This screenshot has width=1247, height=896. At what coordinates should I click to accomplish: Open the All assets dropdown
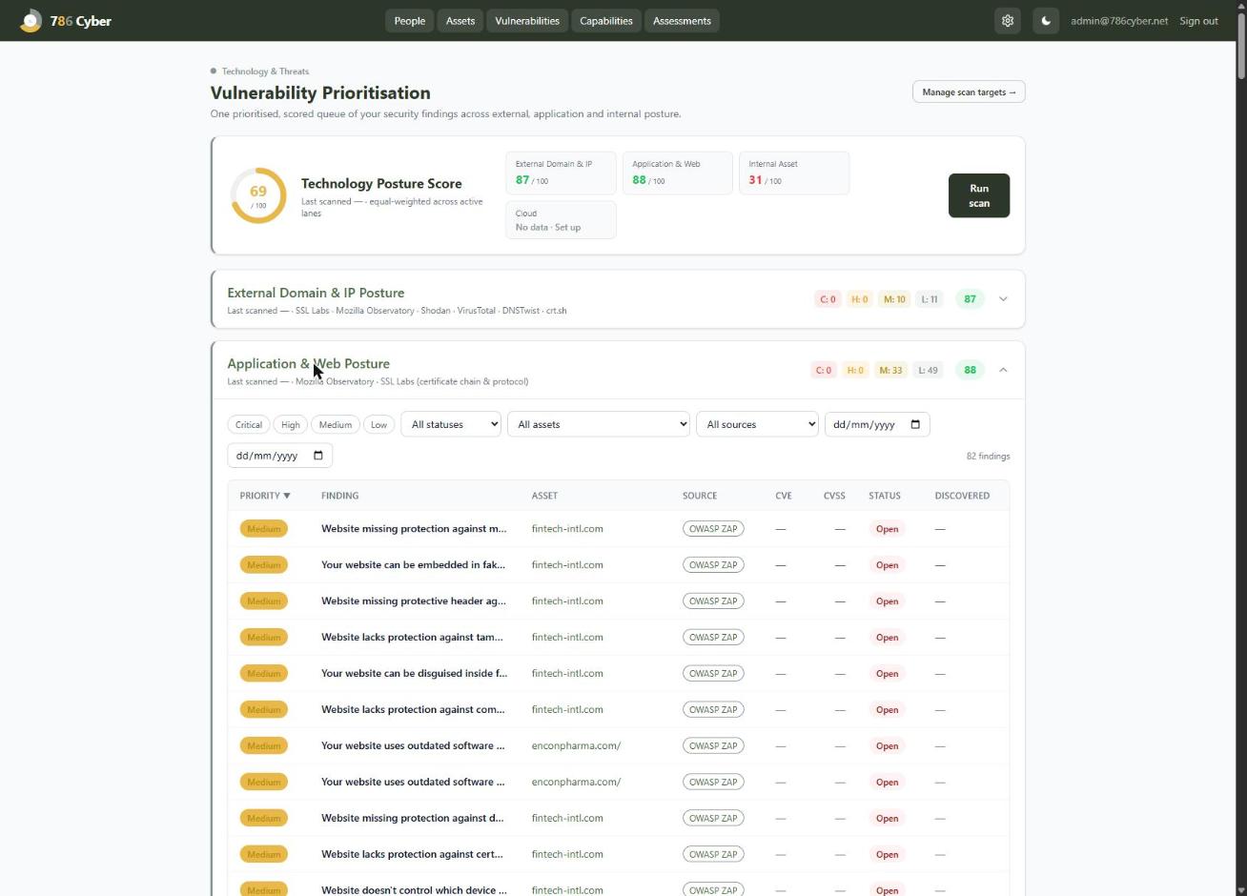(x=599, y=424)
